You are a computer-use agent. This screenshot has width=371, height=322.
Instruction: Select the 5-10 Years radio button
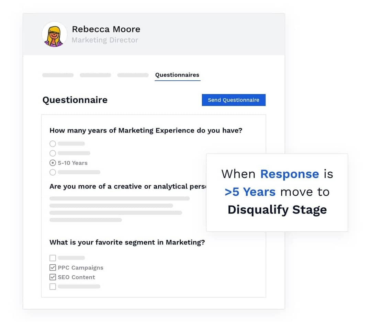(x=53, y=163)
